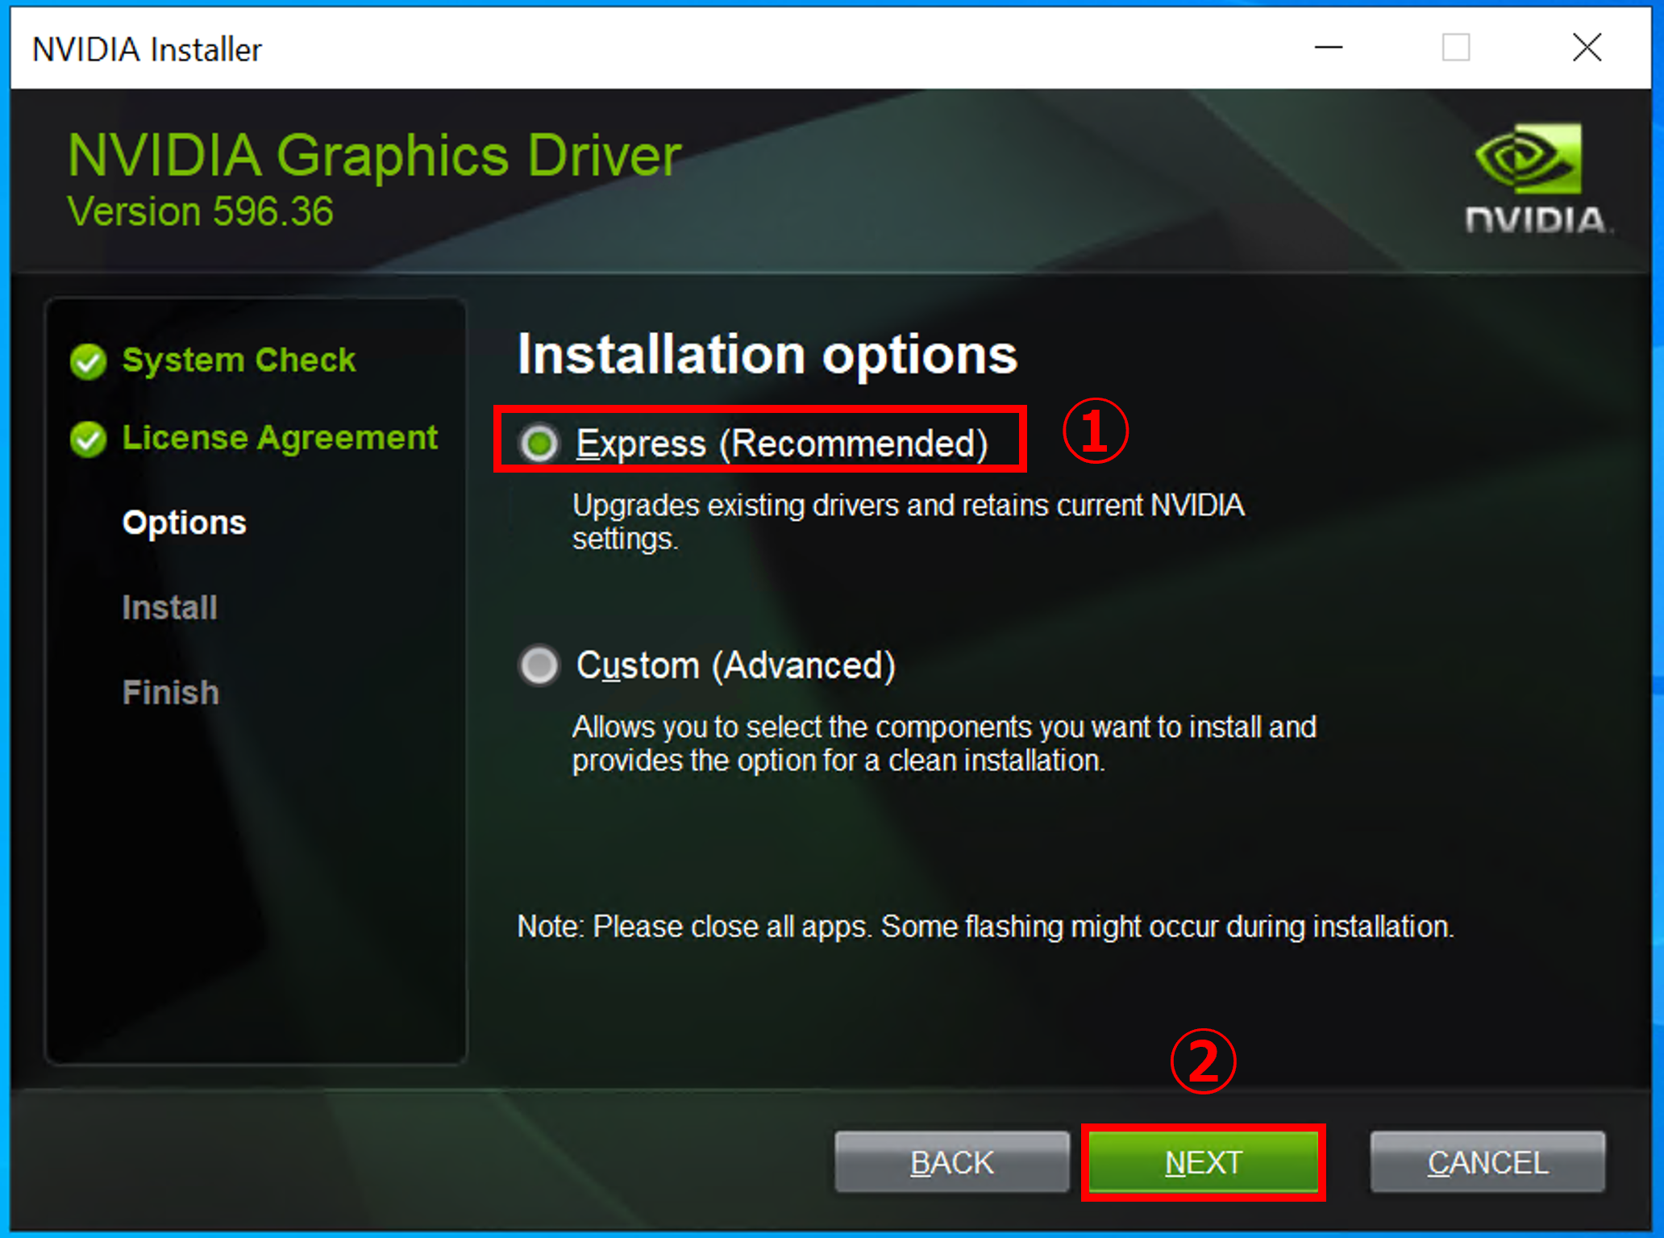This screenshot has width=1664, height=1238.
Task: Click the Version 596.36 text
Action: 200,212
